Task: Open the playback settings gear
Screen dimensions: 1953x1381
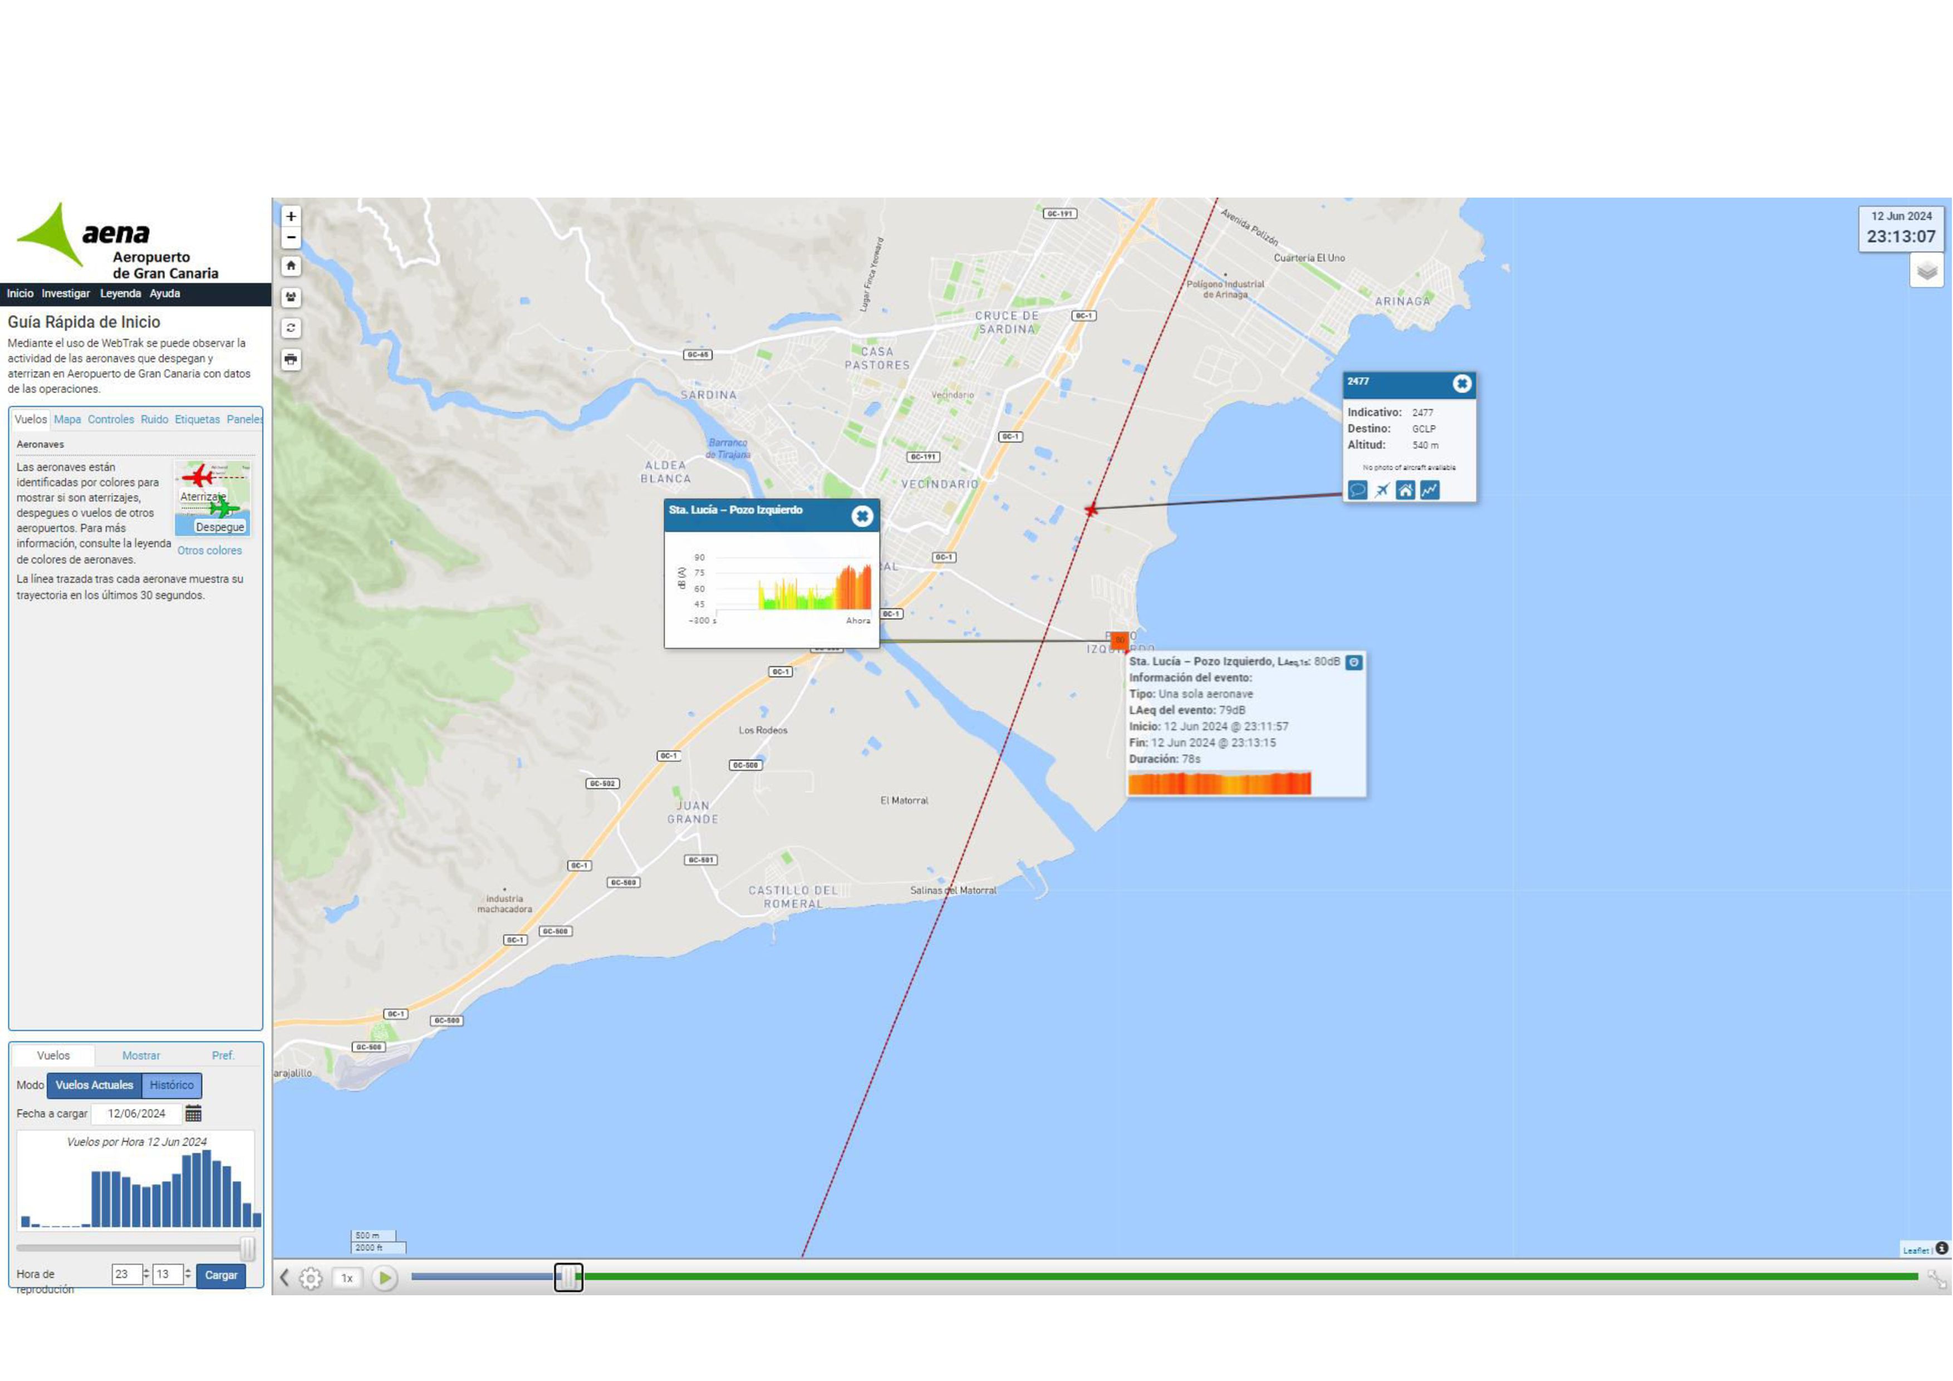Action: [x=311, y=1277]
